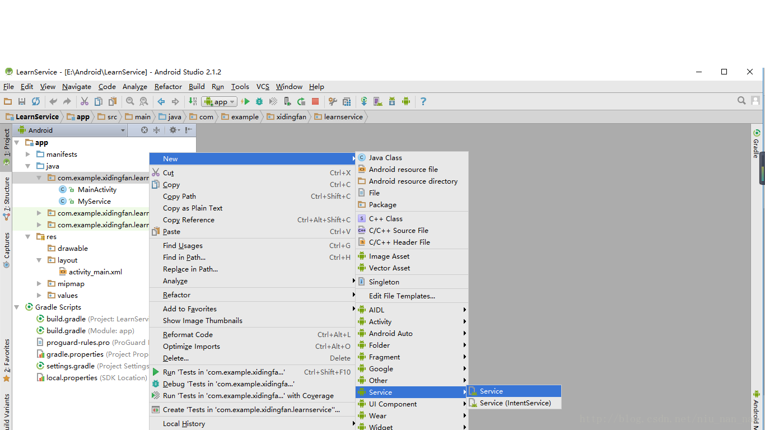Click the Redo arrow in toolbar
This screenshot has width=765, height=430.
pyautogui.click(x=67, y=101)
